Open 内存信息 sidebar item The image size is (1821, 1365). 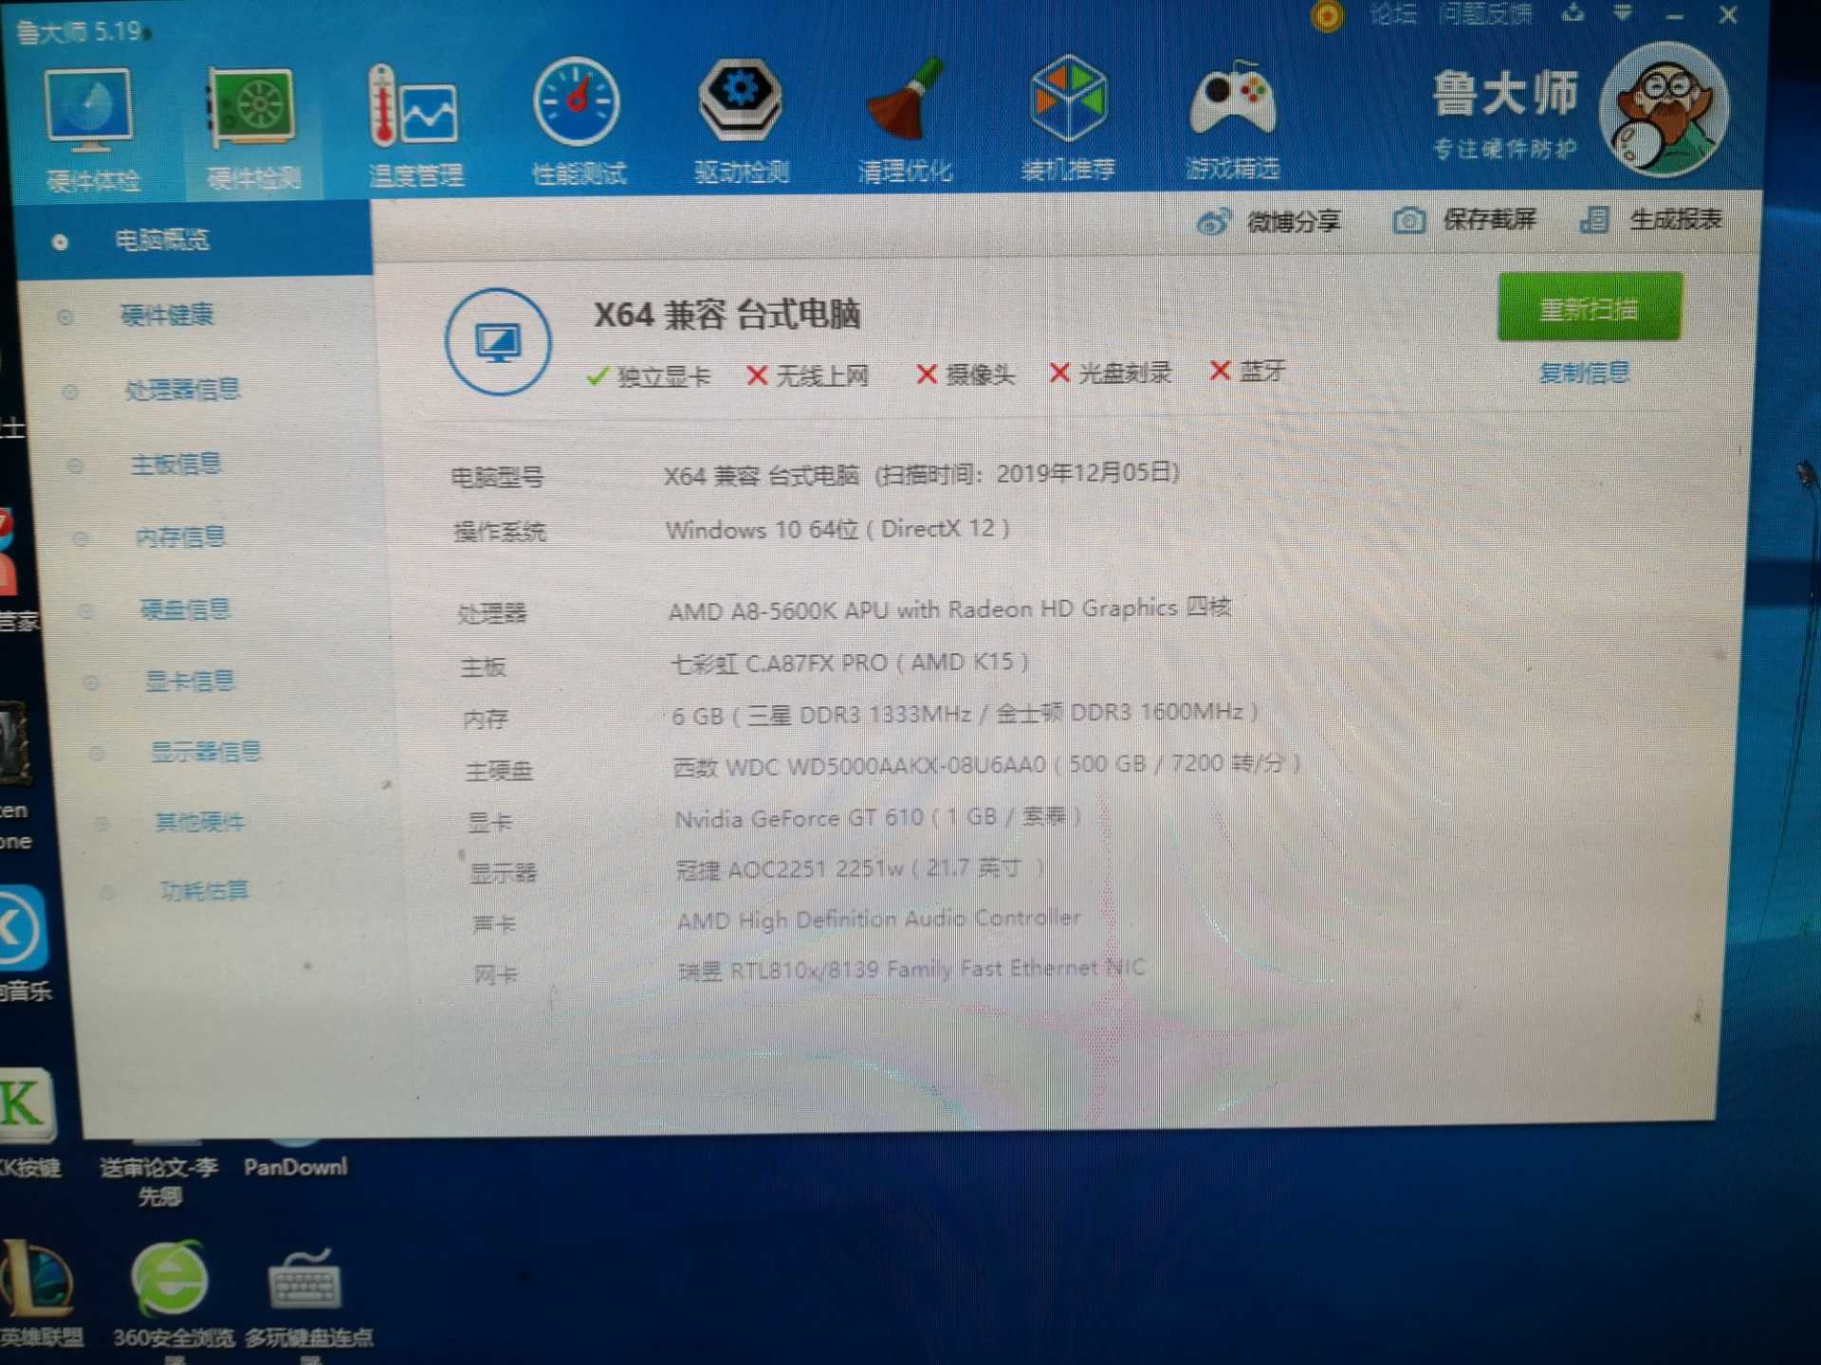pyautogui.click(x=180, y=537)
